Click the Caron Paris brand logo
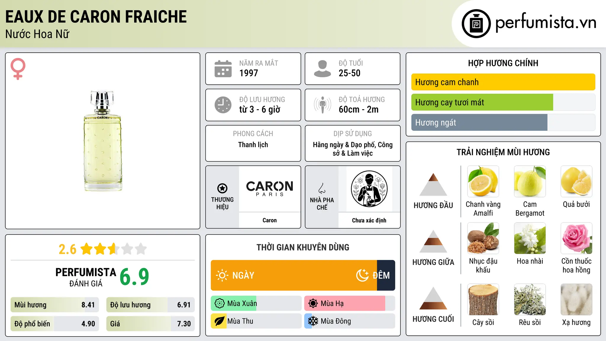The width and height of the screenshot is (606, 341). 270,189
